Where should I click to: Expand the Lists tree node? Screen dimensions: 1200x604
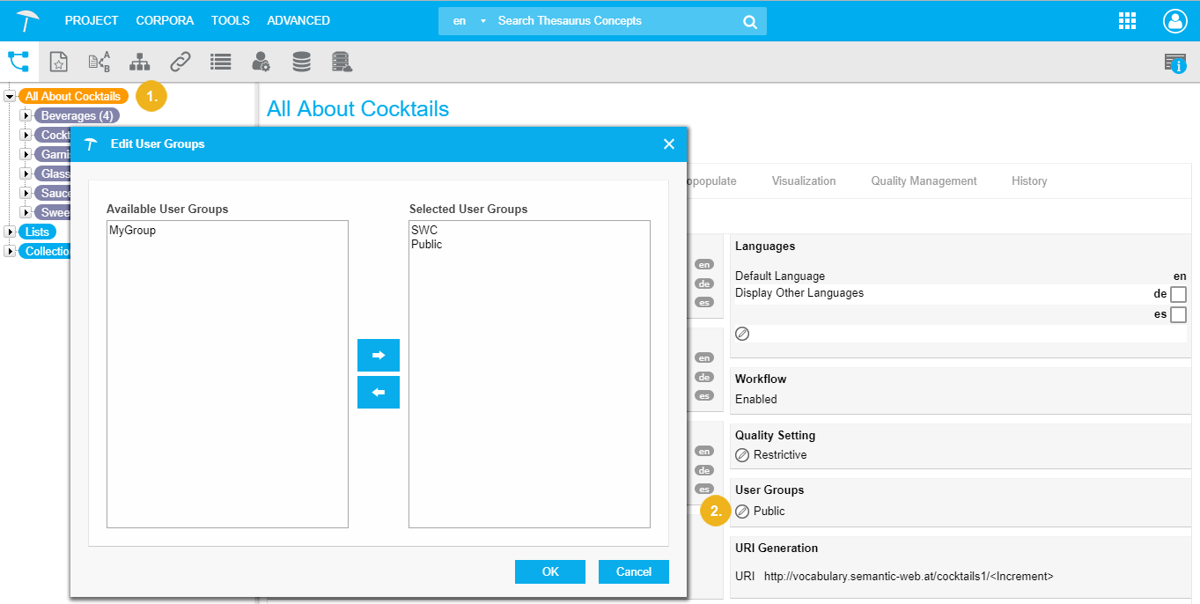10,232
